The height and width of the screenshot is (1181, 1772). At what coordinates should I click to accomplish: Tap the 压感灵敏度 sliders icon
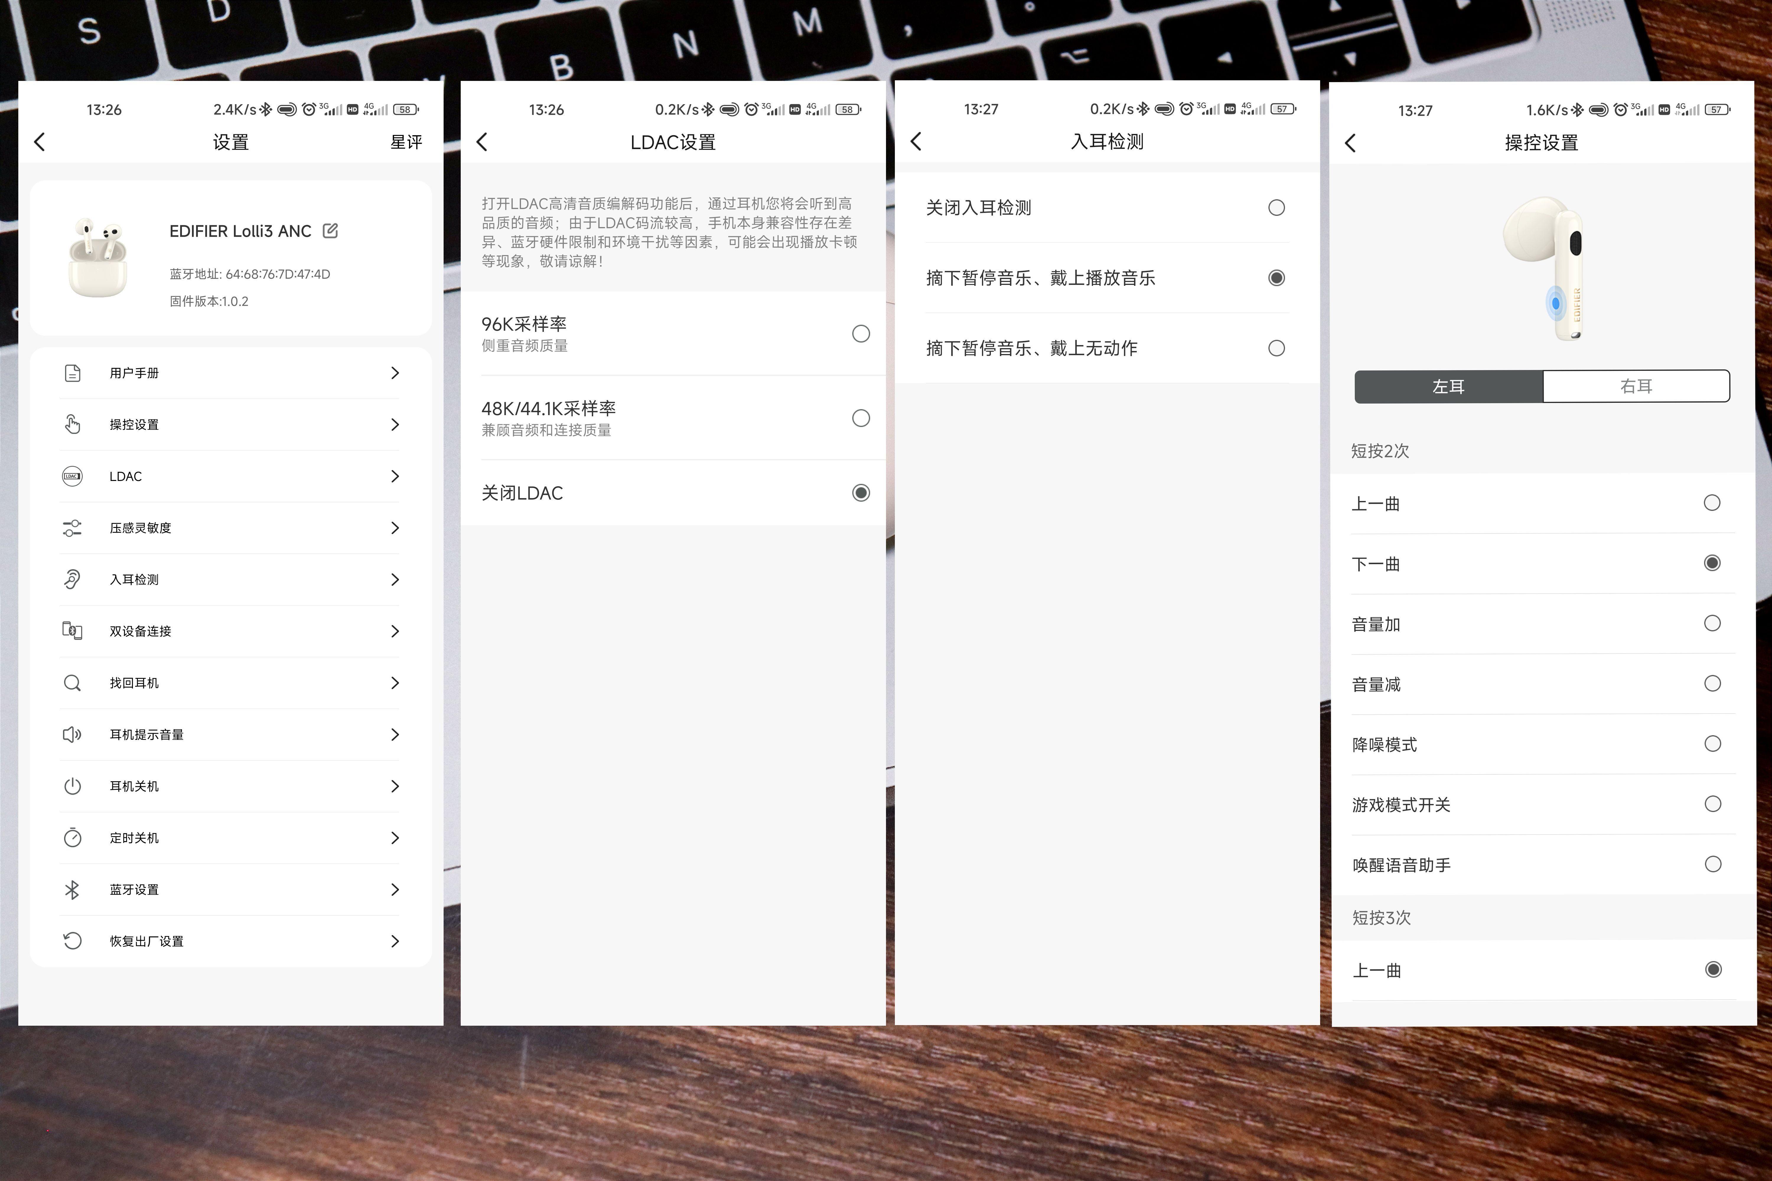(x=72, y=528)
